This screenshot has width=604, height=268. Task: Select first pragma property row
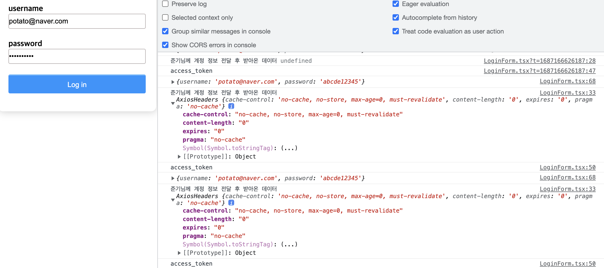pos(214,140)
